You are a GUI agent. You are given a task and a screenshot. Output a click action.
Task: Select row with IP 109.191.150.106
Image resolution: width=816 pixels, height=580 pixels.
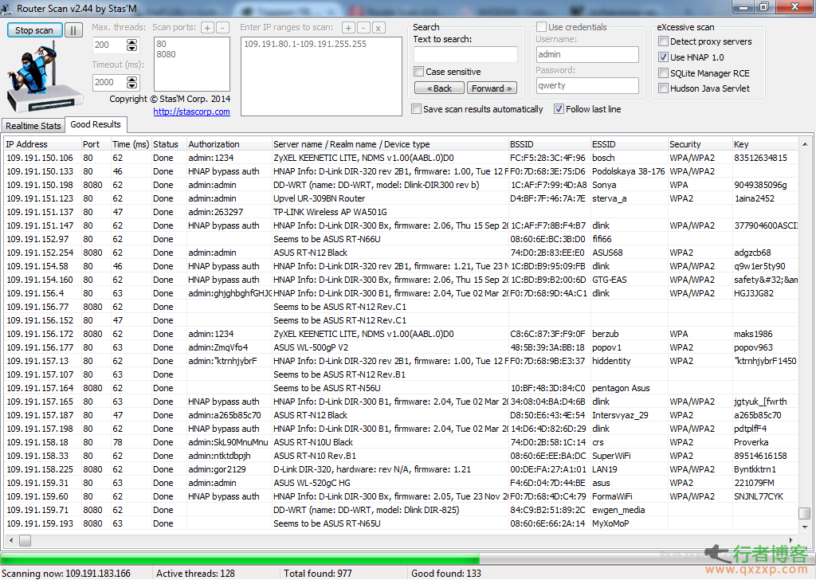point(402,158)
